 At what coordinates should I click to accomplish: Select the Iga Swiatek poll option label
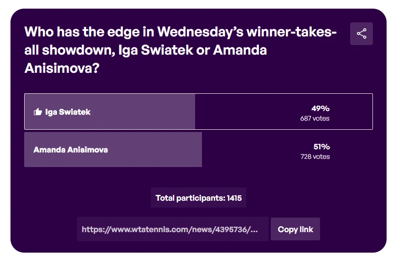pyautogui.click(x=68, y=112)
